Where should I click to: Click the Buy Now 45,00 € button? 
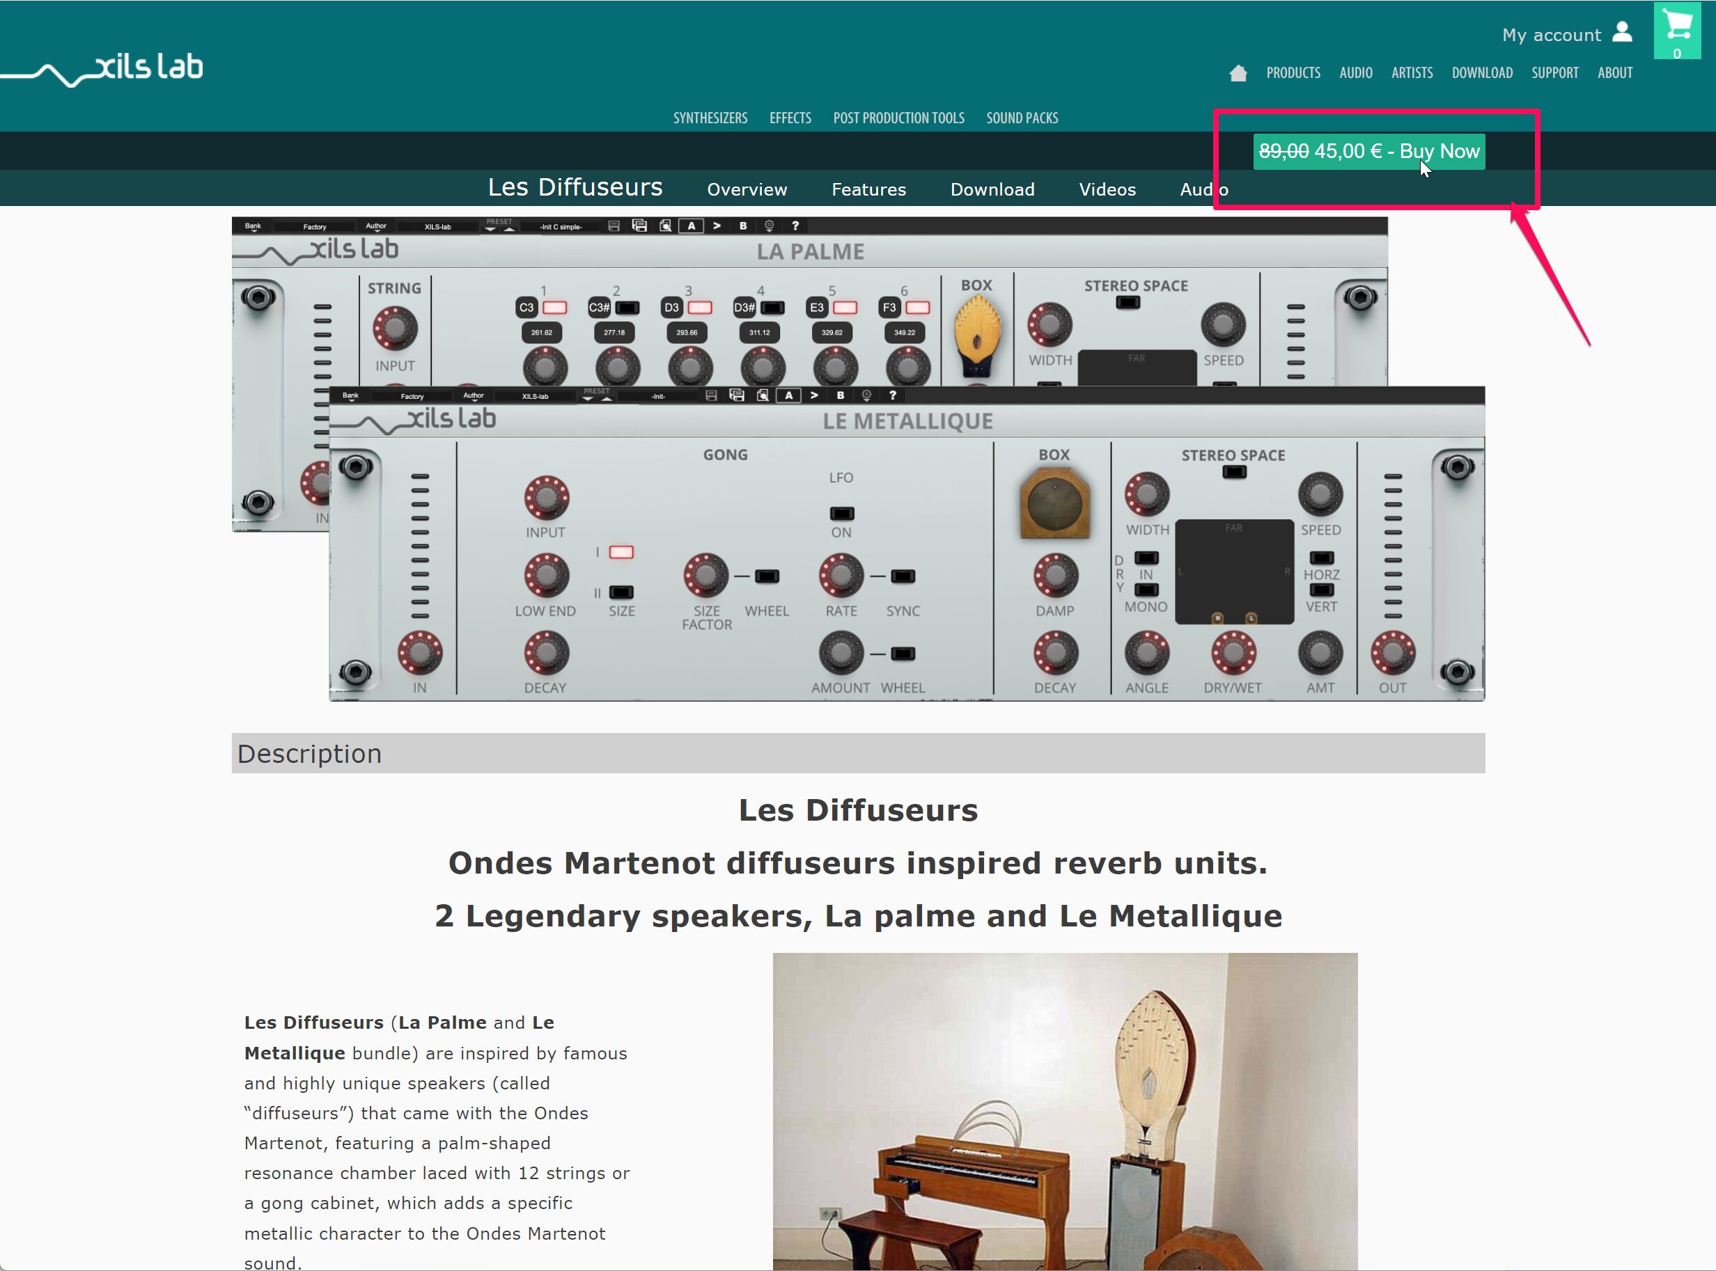(1368, 152)
